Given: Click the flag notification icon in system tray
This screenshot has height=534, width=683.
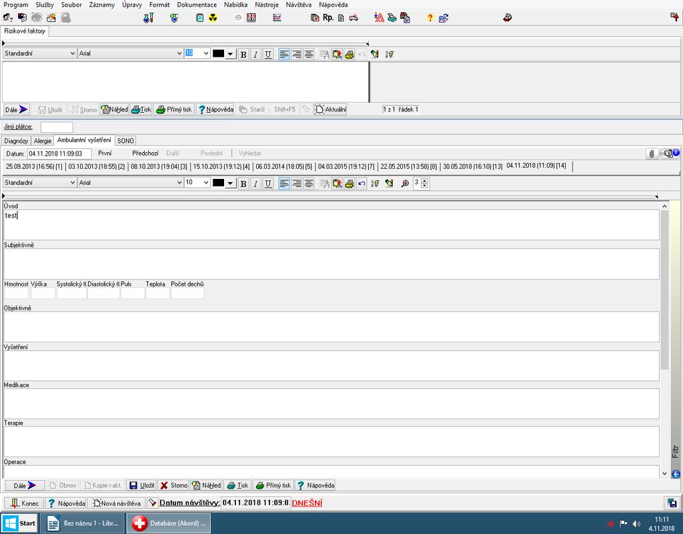Looking at the screenshot, I should tap(624, 523).
